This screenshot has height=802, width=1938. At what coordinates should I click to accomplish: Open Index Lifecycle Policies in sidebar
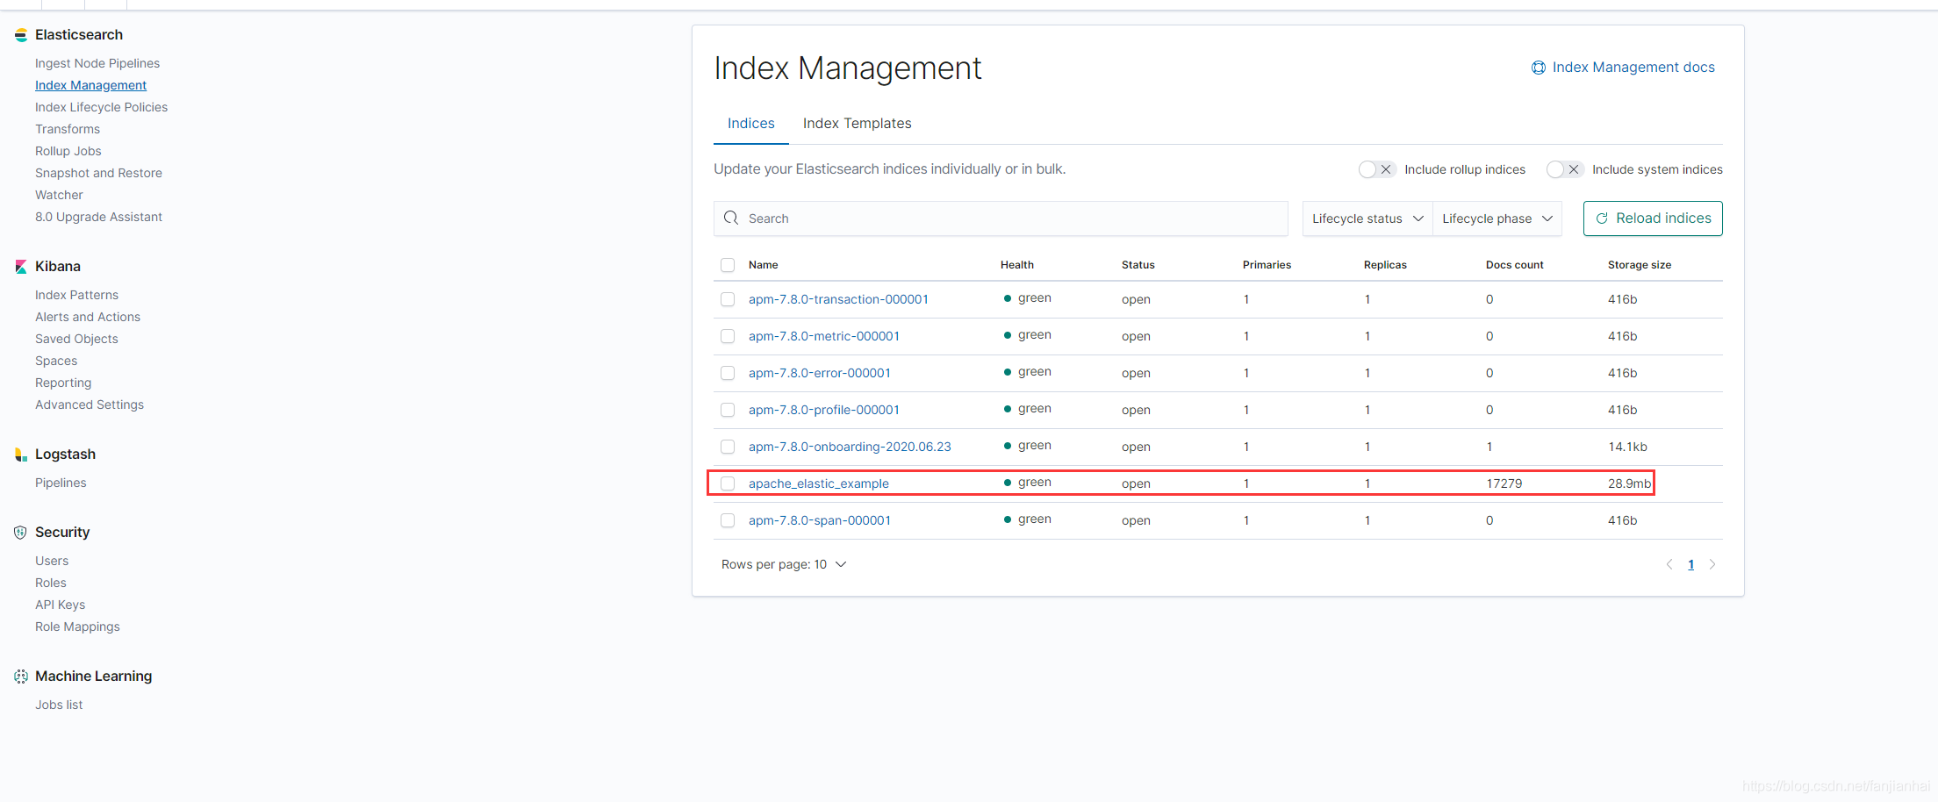[x=101, y=107]
